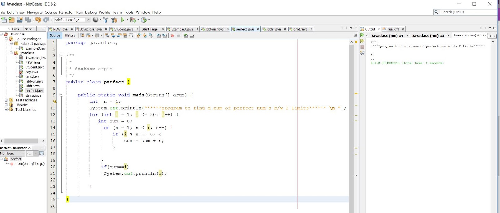Open the Members dropdown in Navigator
Screen dimensions: 500x213
point(12,154)
